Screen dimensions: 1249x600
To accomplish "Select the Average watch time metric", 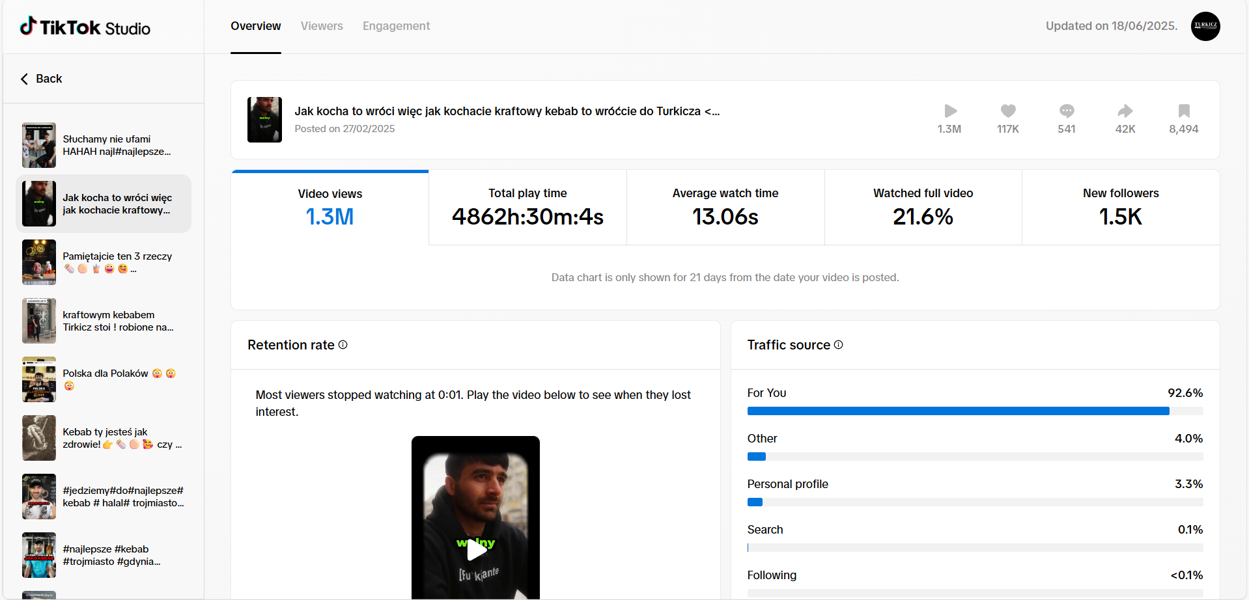I will (725, 208).
